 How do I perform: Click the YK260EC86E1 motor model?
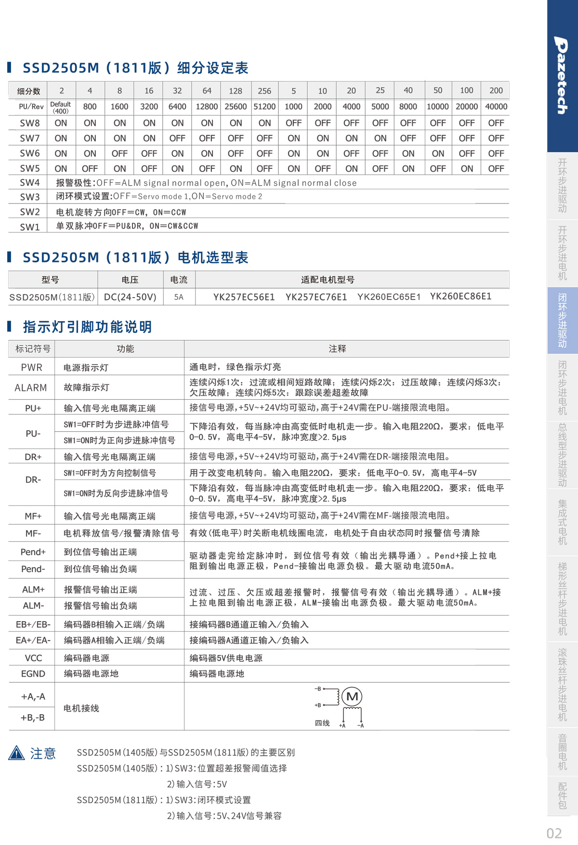[460, 297]
